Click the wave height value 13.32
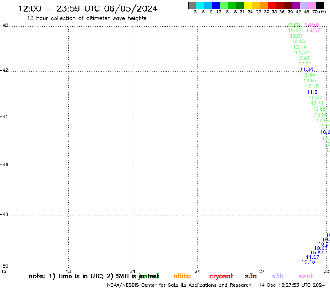Screen dimensions: 330x289 coord(301,52)
